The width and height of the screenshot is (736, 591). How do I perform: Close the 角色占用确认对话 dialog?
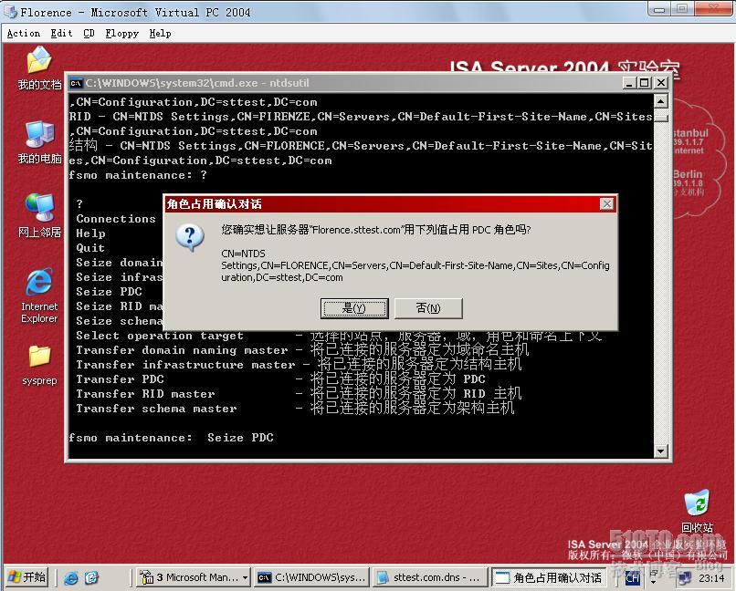(606, 204)
